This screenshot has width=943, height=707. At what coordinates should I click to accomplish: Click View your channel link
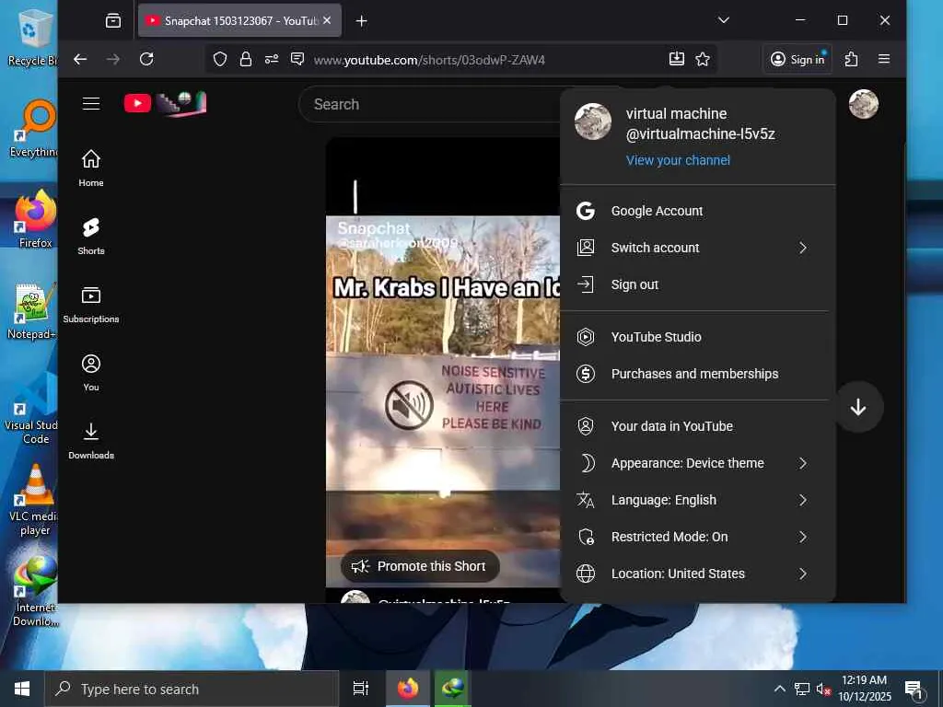pyautogui.click(x=678, y=160)
